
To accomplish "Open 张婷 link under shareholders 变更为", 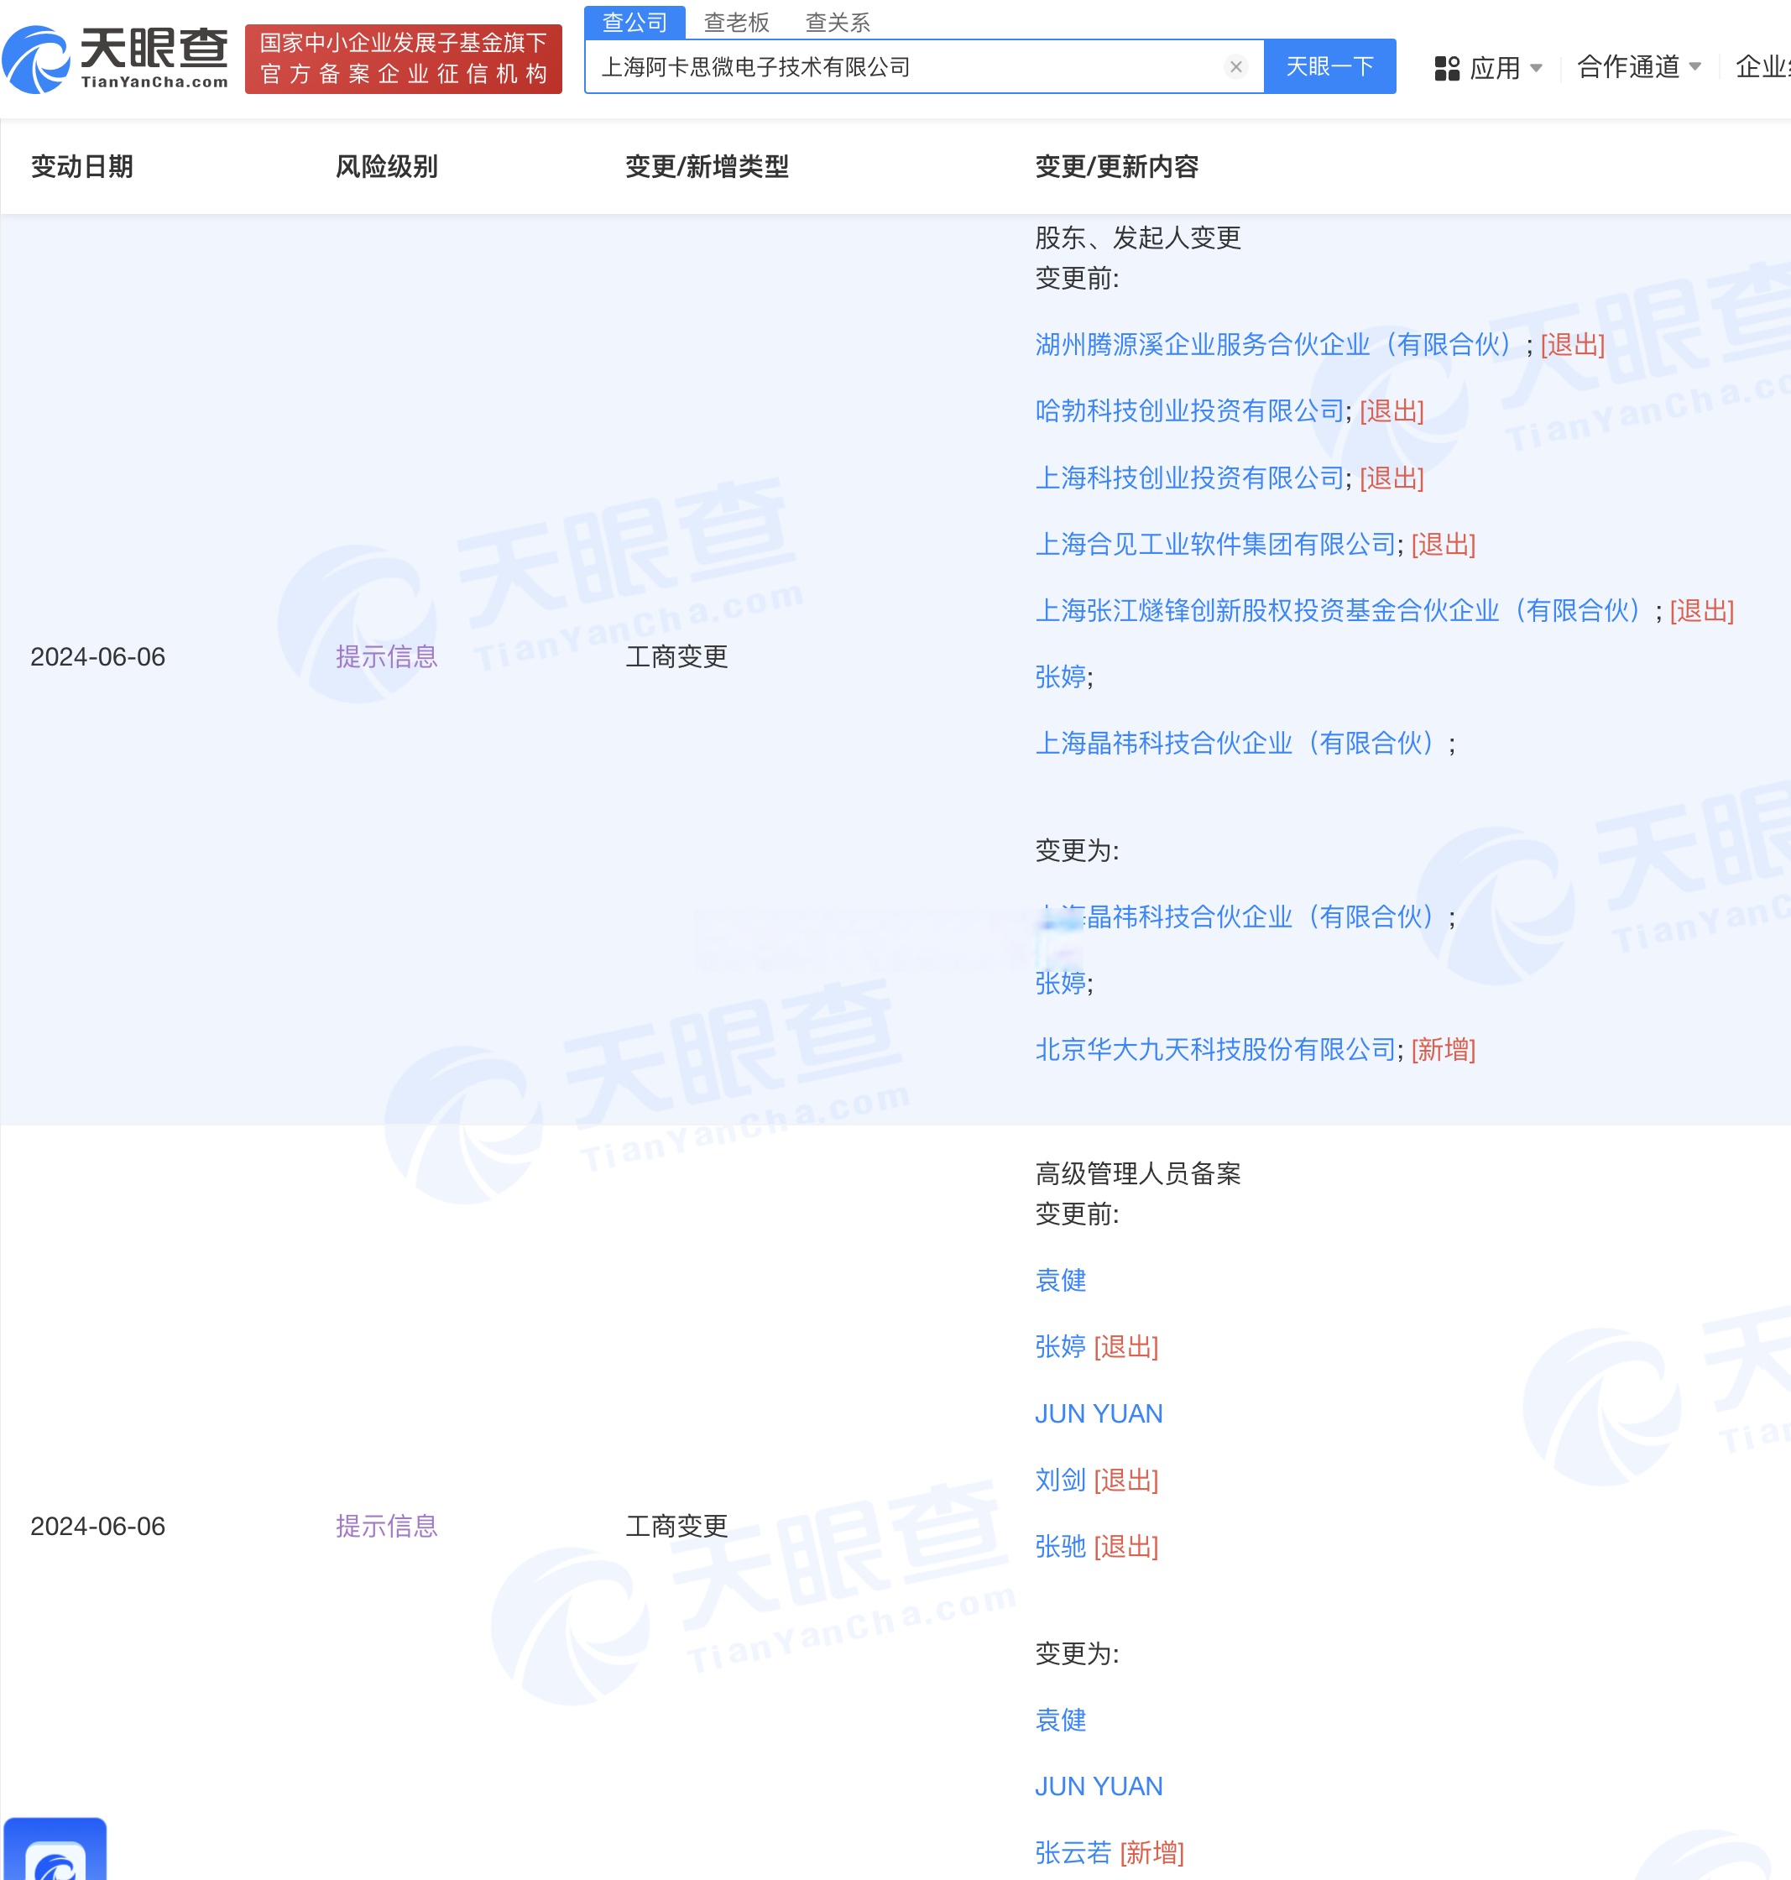I will [1061, 984].
